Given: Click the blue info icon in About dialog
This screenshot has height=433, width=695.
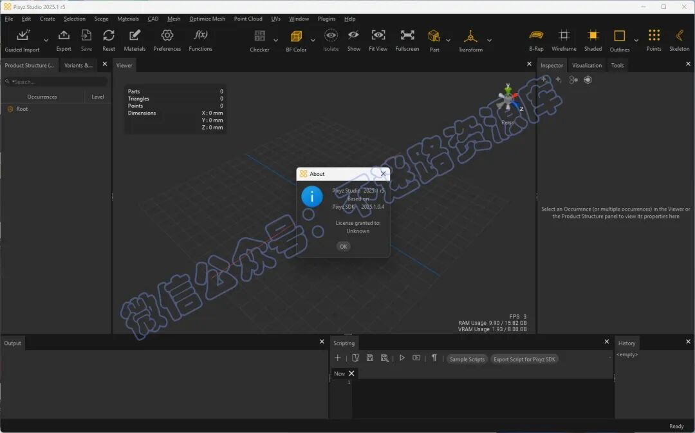Looking at the screenshot, I should (x=312, y=197).
